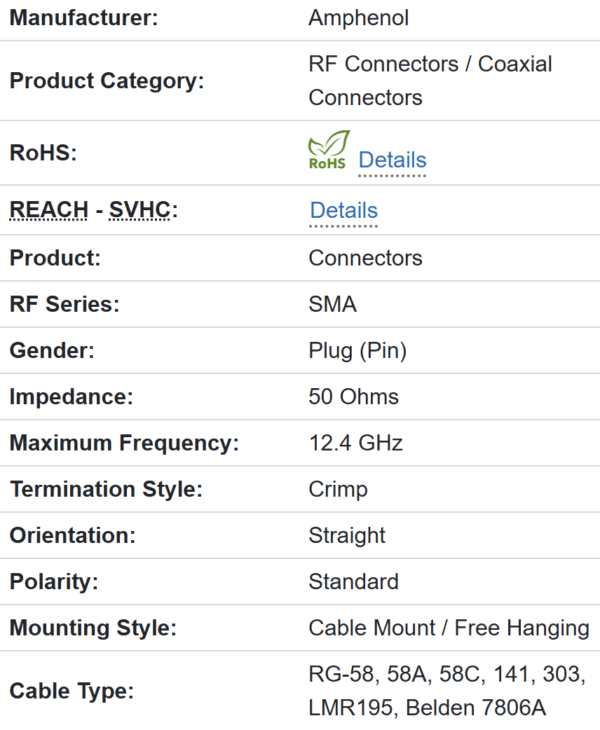Open the RoHS Details link

pos(392,160)
